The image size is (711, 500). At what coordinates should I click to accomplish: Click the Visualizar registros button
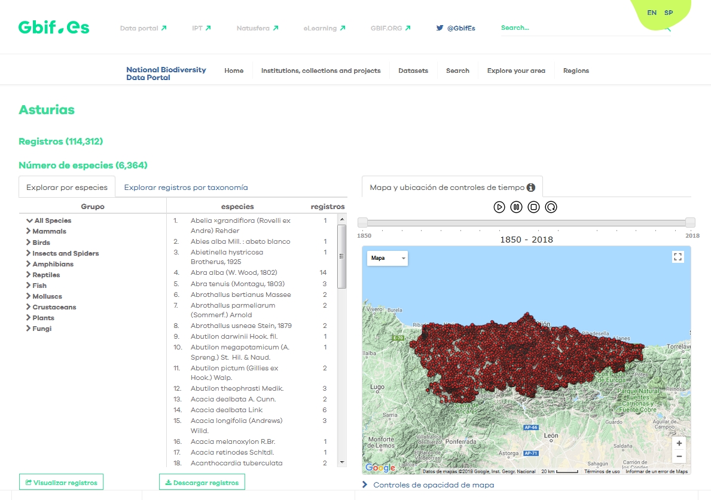(x=61, y=483)
